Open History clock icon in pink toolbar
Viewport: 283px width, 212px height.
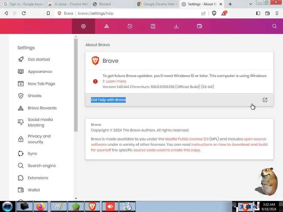pos(130,26)
